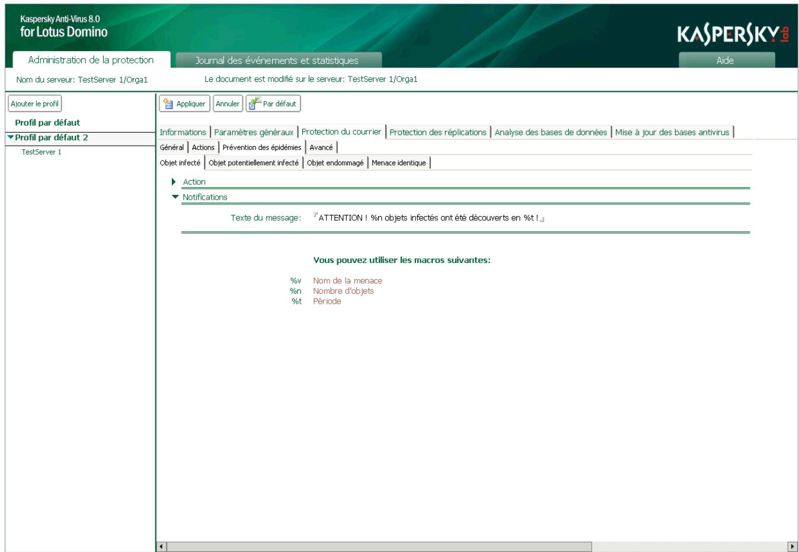The height and width of the screenshot is (552, 799).
Task: Switch to Prévention des épidémies sub-tab
Action: 262,147
